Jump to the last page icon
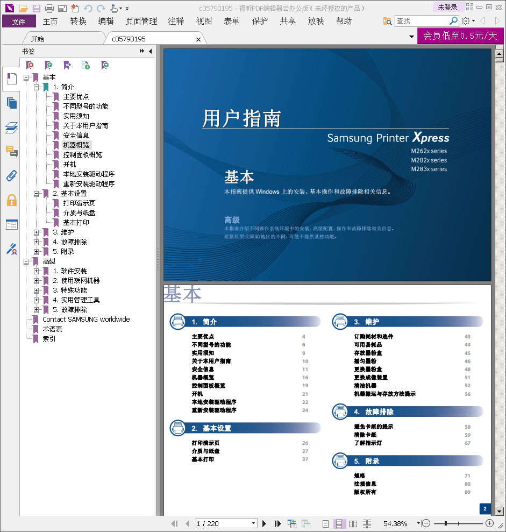Image resolution: width=506 pixels, height=532 pixels. tap(278, 523)
